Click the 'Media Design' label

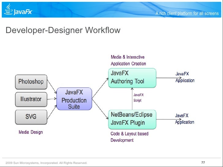[31, 132]
